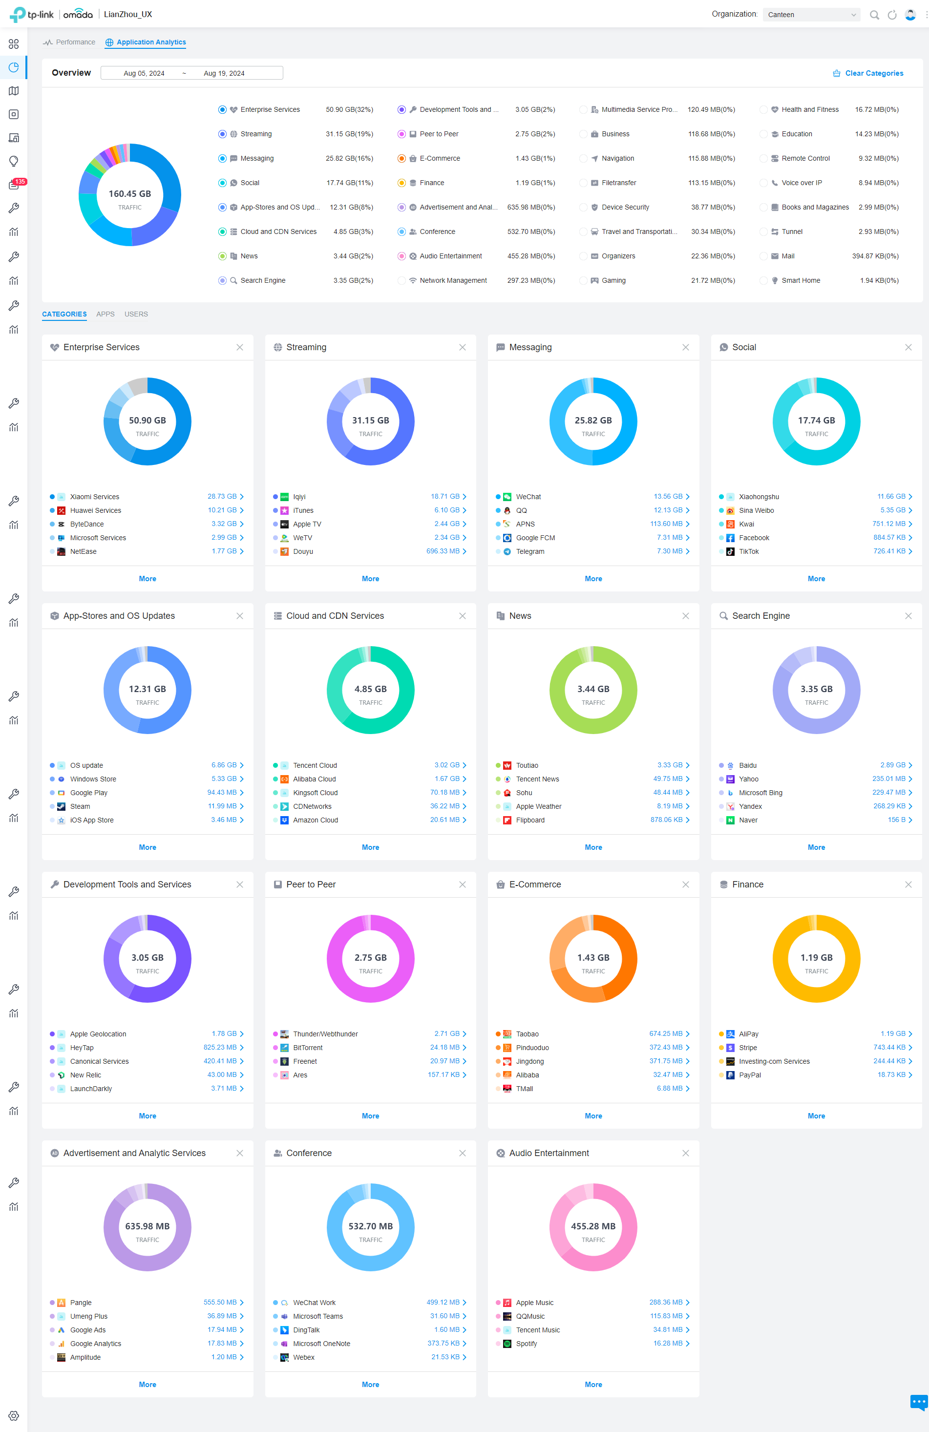Viewport: 929px width, 1432px height.
Task: Open the chat support bubble icon
Action: point(919,1402)
